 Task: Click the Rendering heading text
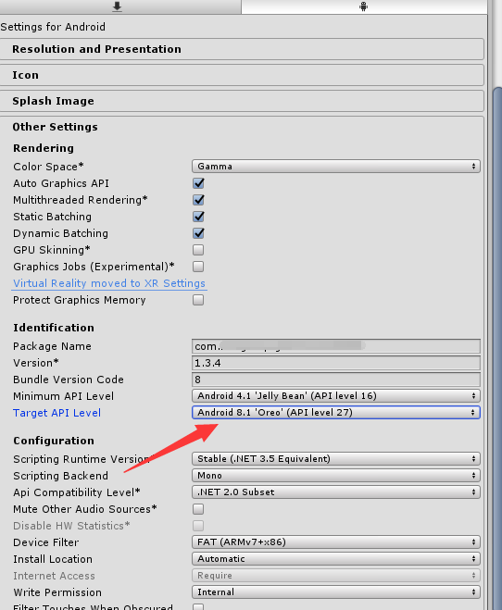[44, 148]
